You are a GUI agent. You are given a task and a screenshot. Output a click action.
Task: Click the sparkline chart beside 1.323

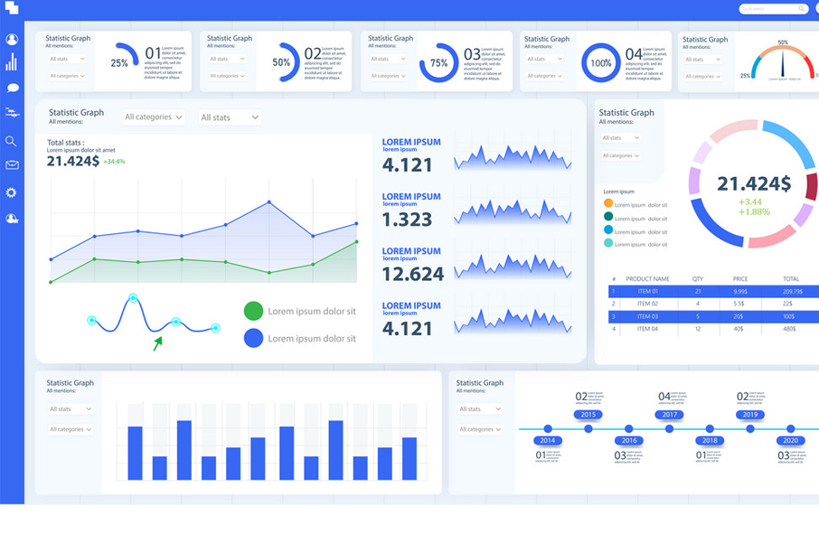coord(513,211)
